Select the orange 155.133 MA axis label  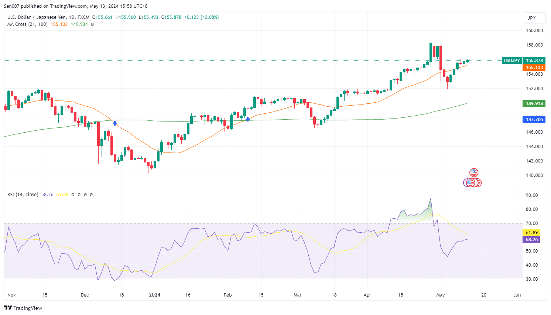[534, 68]
